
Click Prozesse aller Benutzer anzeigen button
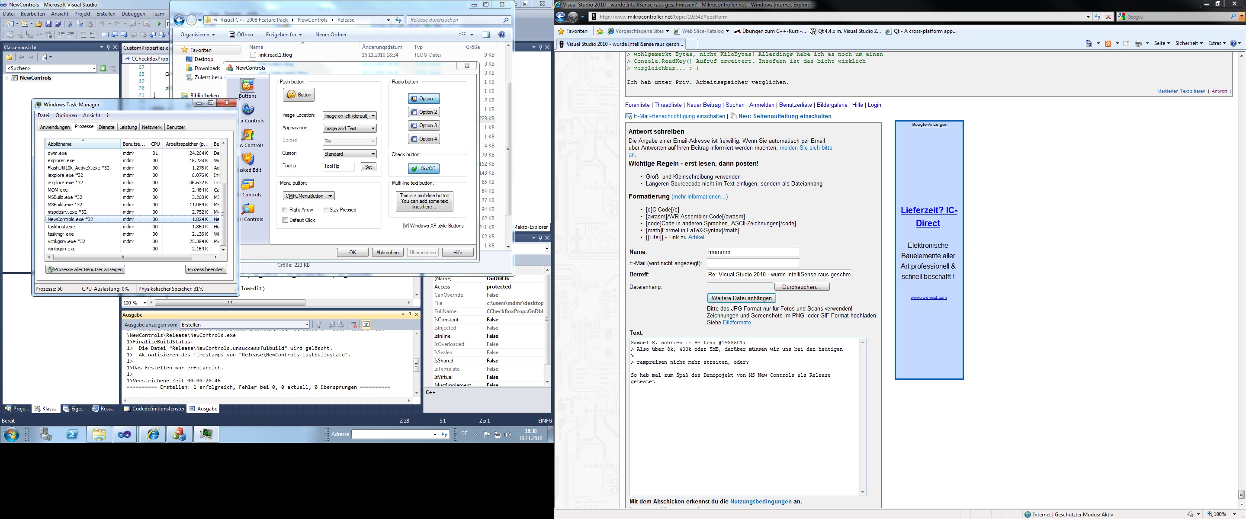click(x=85, y=269)
